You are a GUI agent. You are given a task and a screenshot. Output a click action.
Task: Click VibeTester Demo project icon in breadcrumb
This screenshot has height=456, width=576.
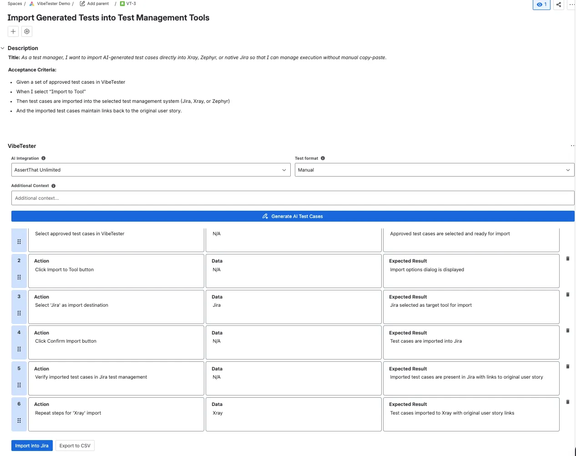[x=32, y=4]
